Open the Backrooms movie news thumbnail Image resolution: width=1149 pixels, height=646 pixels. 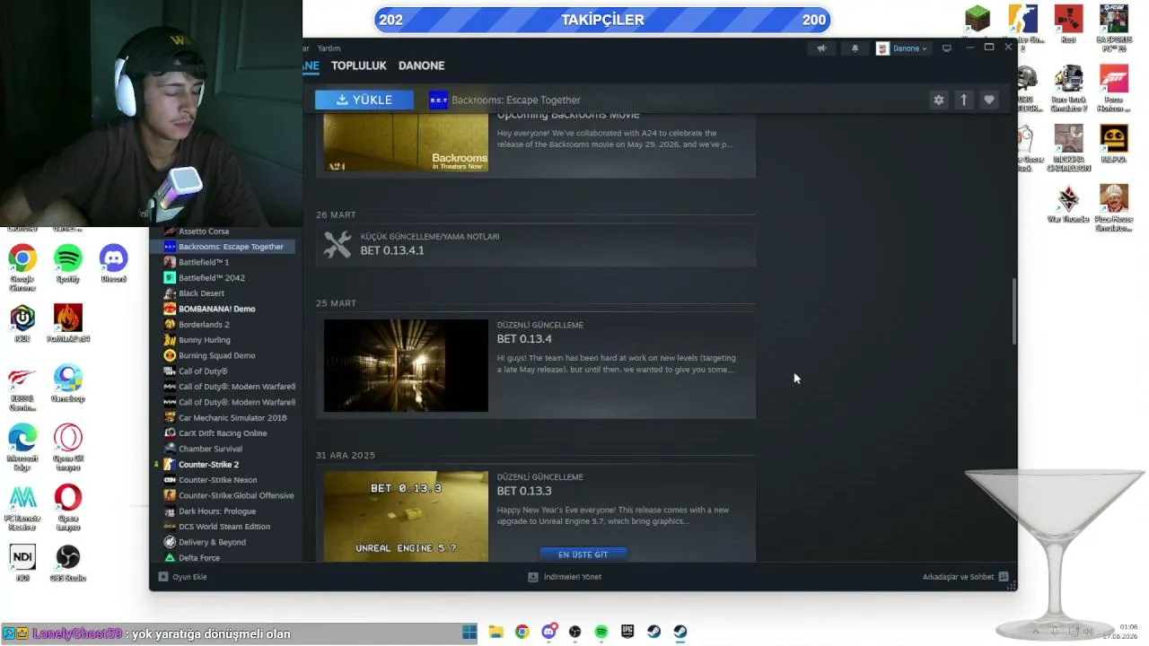tap(406, 144)
